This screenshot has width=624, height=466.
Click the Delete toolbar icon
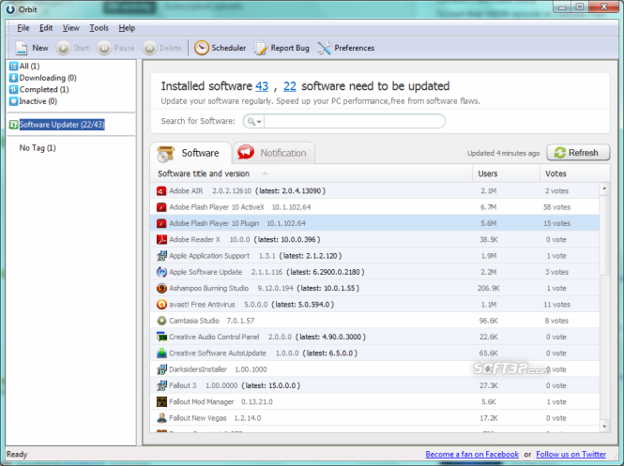149,48
